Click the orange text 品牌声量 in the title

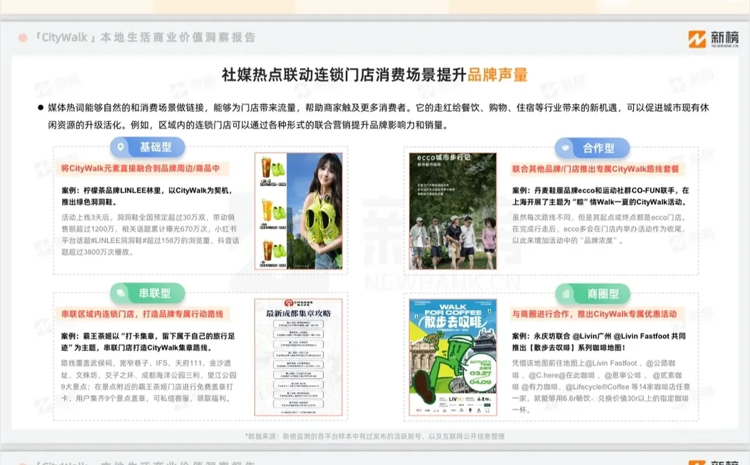[497, 74]
